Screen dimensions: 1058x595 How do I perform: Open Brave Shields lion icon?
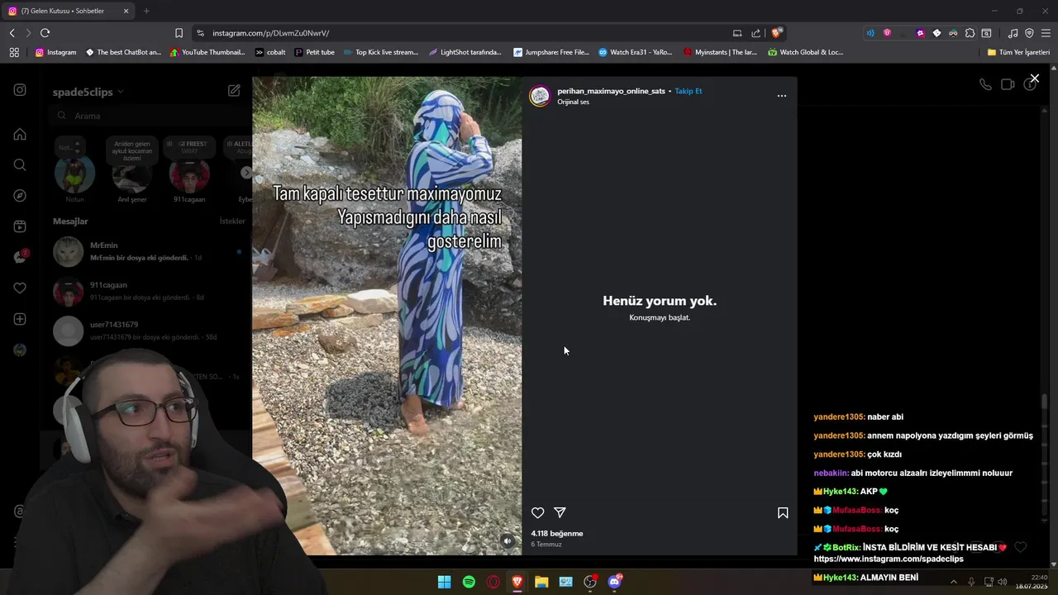(x=776, y=33)
